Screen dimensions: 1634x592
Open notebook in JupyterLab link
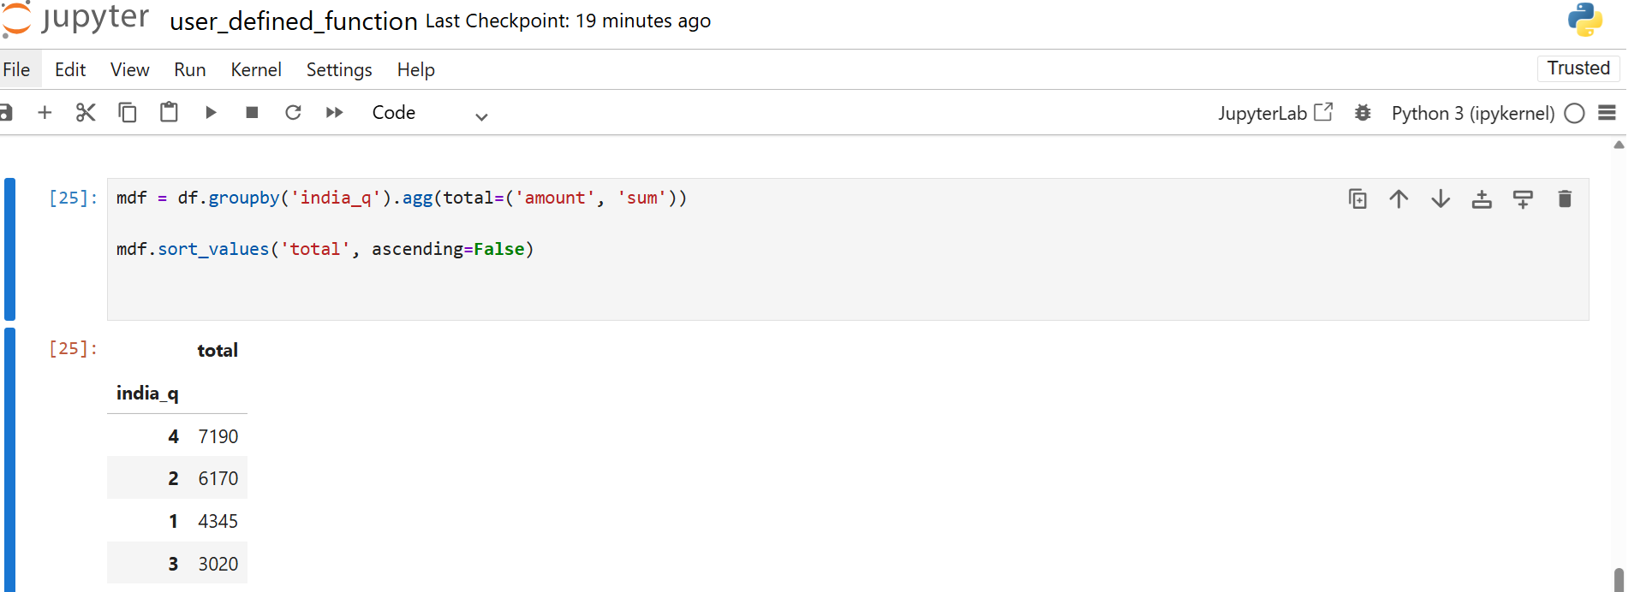1275,113
